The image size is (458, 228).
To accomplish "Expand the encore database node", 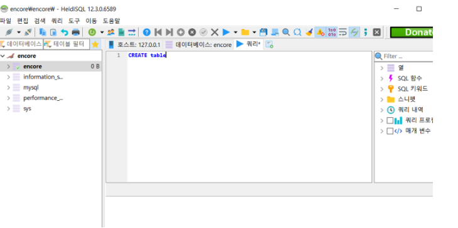I will (x=8, y=66).
